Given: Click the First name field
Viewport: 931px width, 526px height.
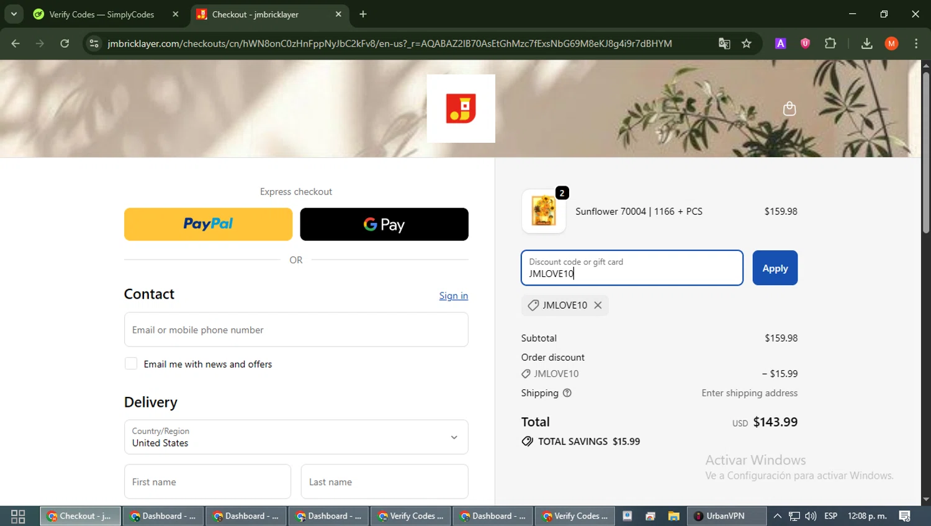Looking at the screenshot, I should pos(207,481).
